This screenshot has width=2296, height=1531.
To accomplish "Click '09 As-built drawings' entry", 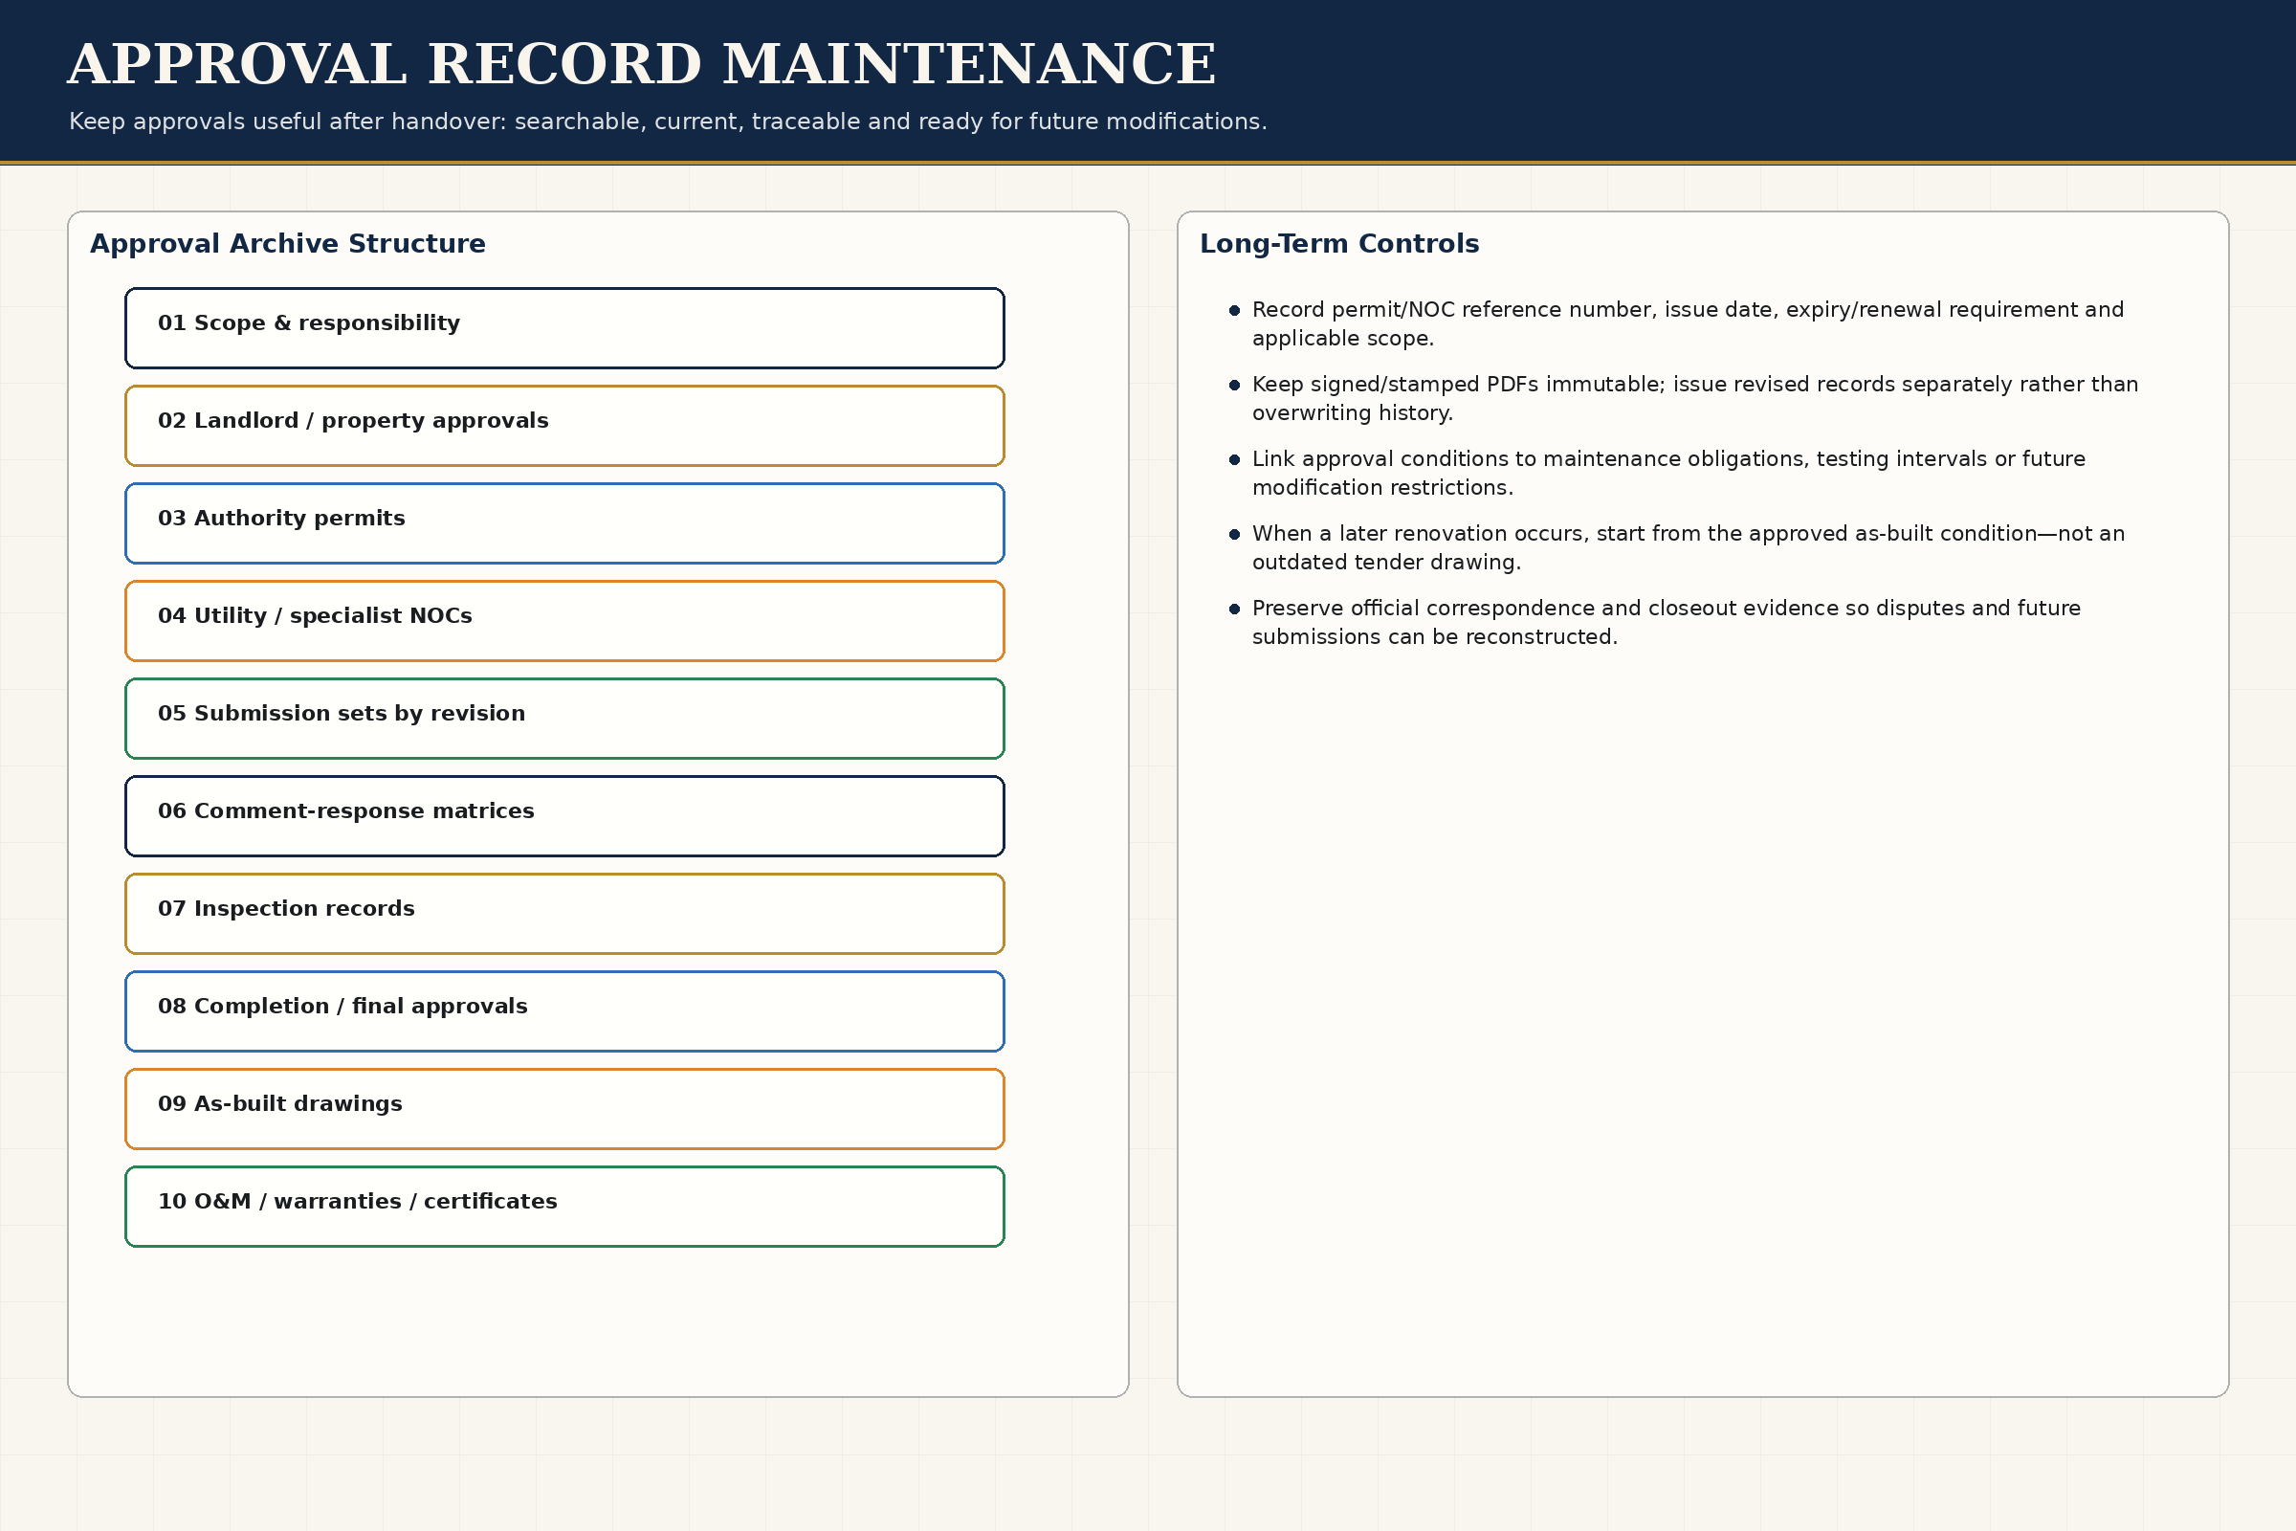I will (x=564, y=1109).
